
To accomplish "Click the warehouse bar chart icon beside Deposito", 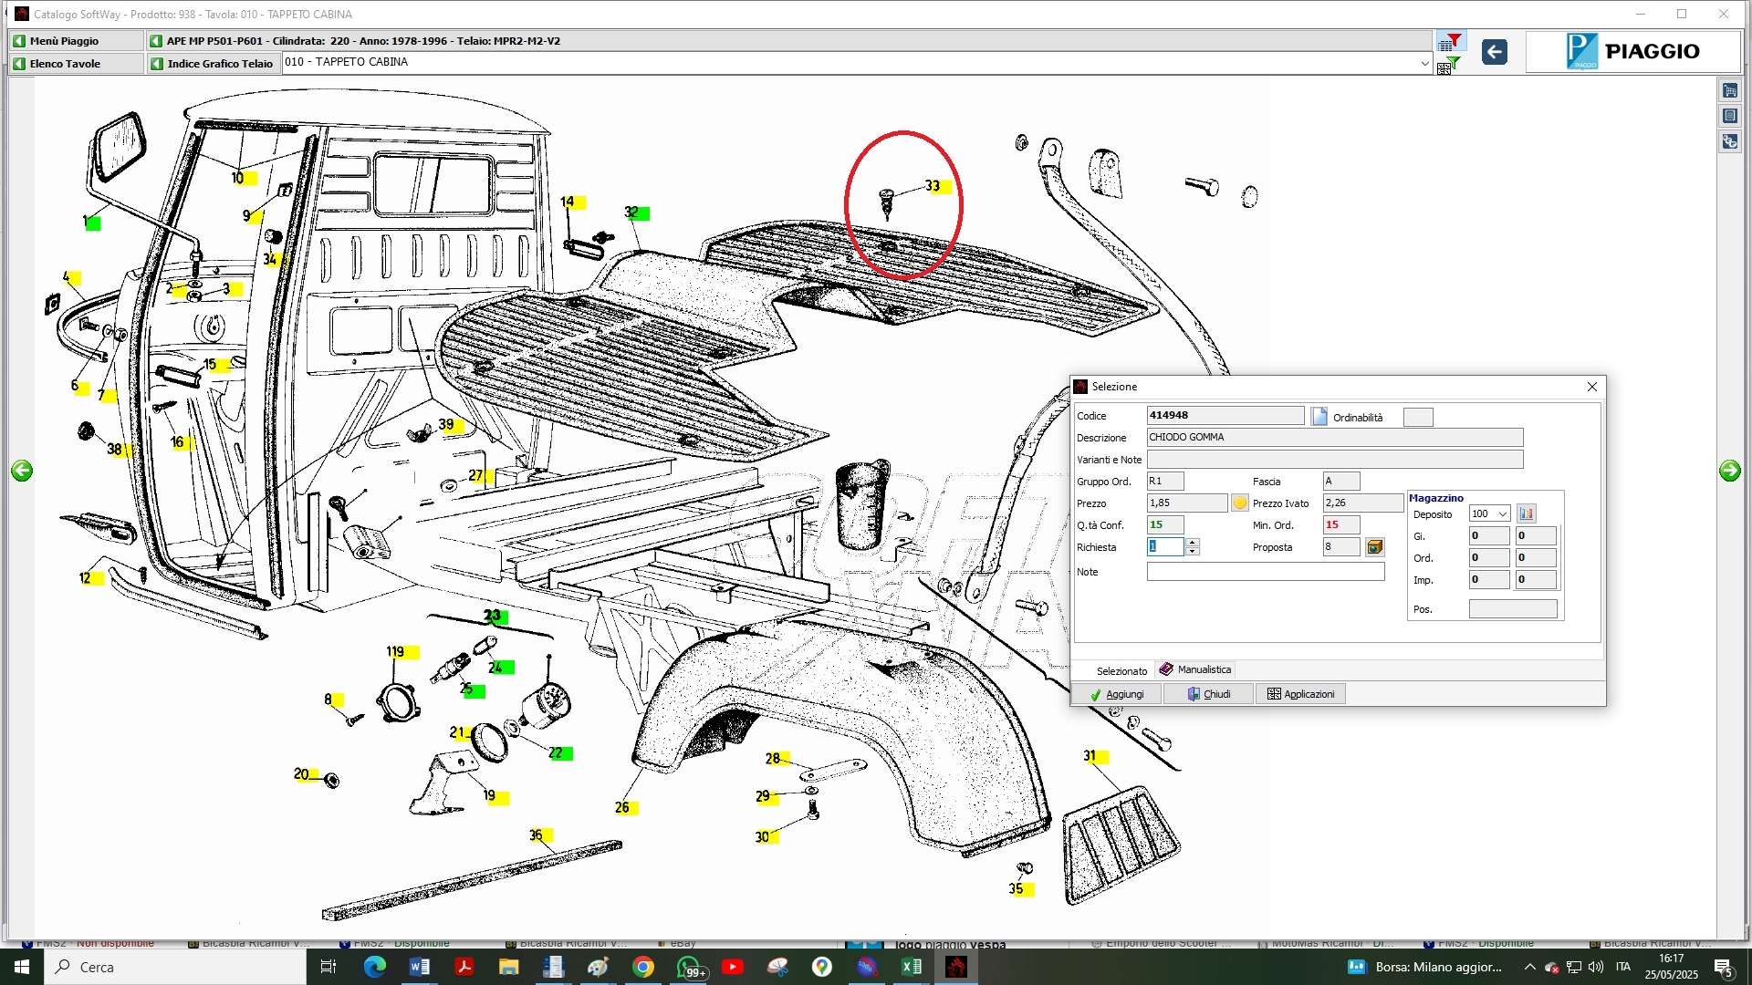I will coord(1527,513).
